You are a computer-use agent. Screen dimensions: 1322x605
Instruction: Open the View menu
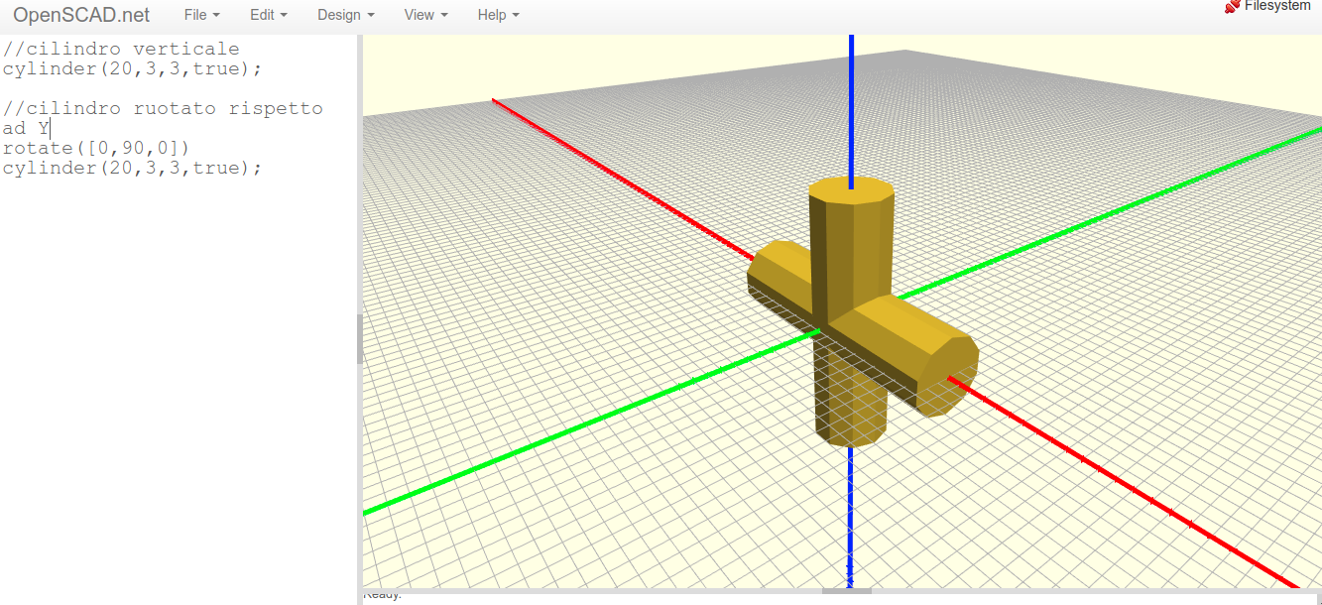click(426, 15)
